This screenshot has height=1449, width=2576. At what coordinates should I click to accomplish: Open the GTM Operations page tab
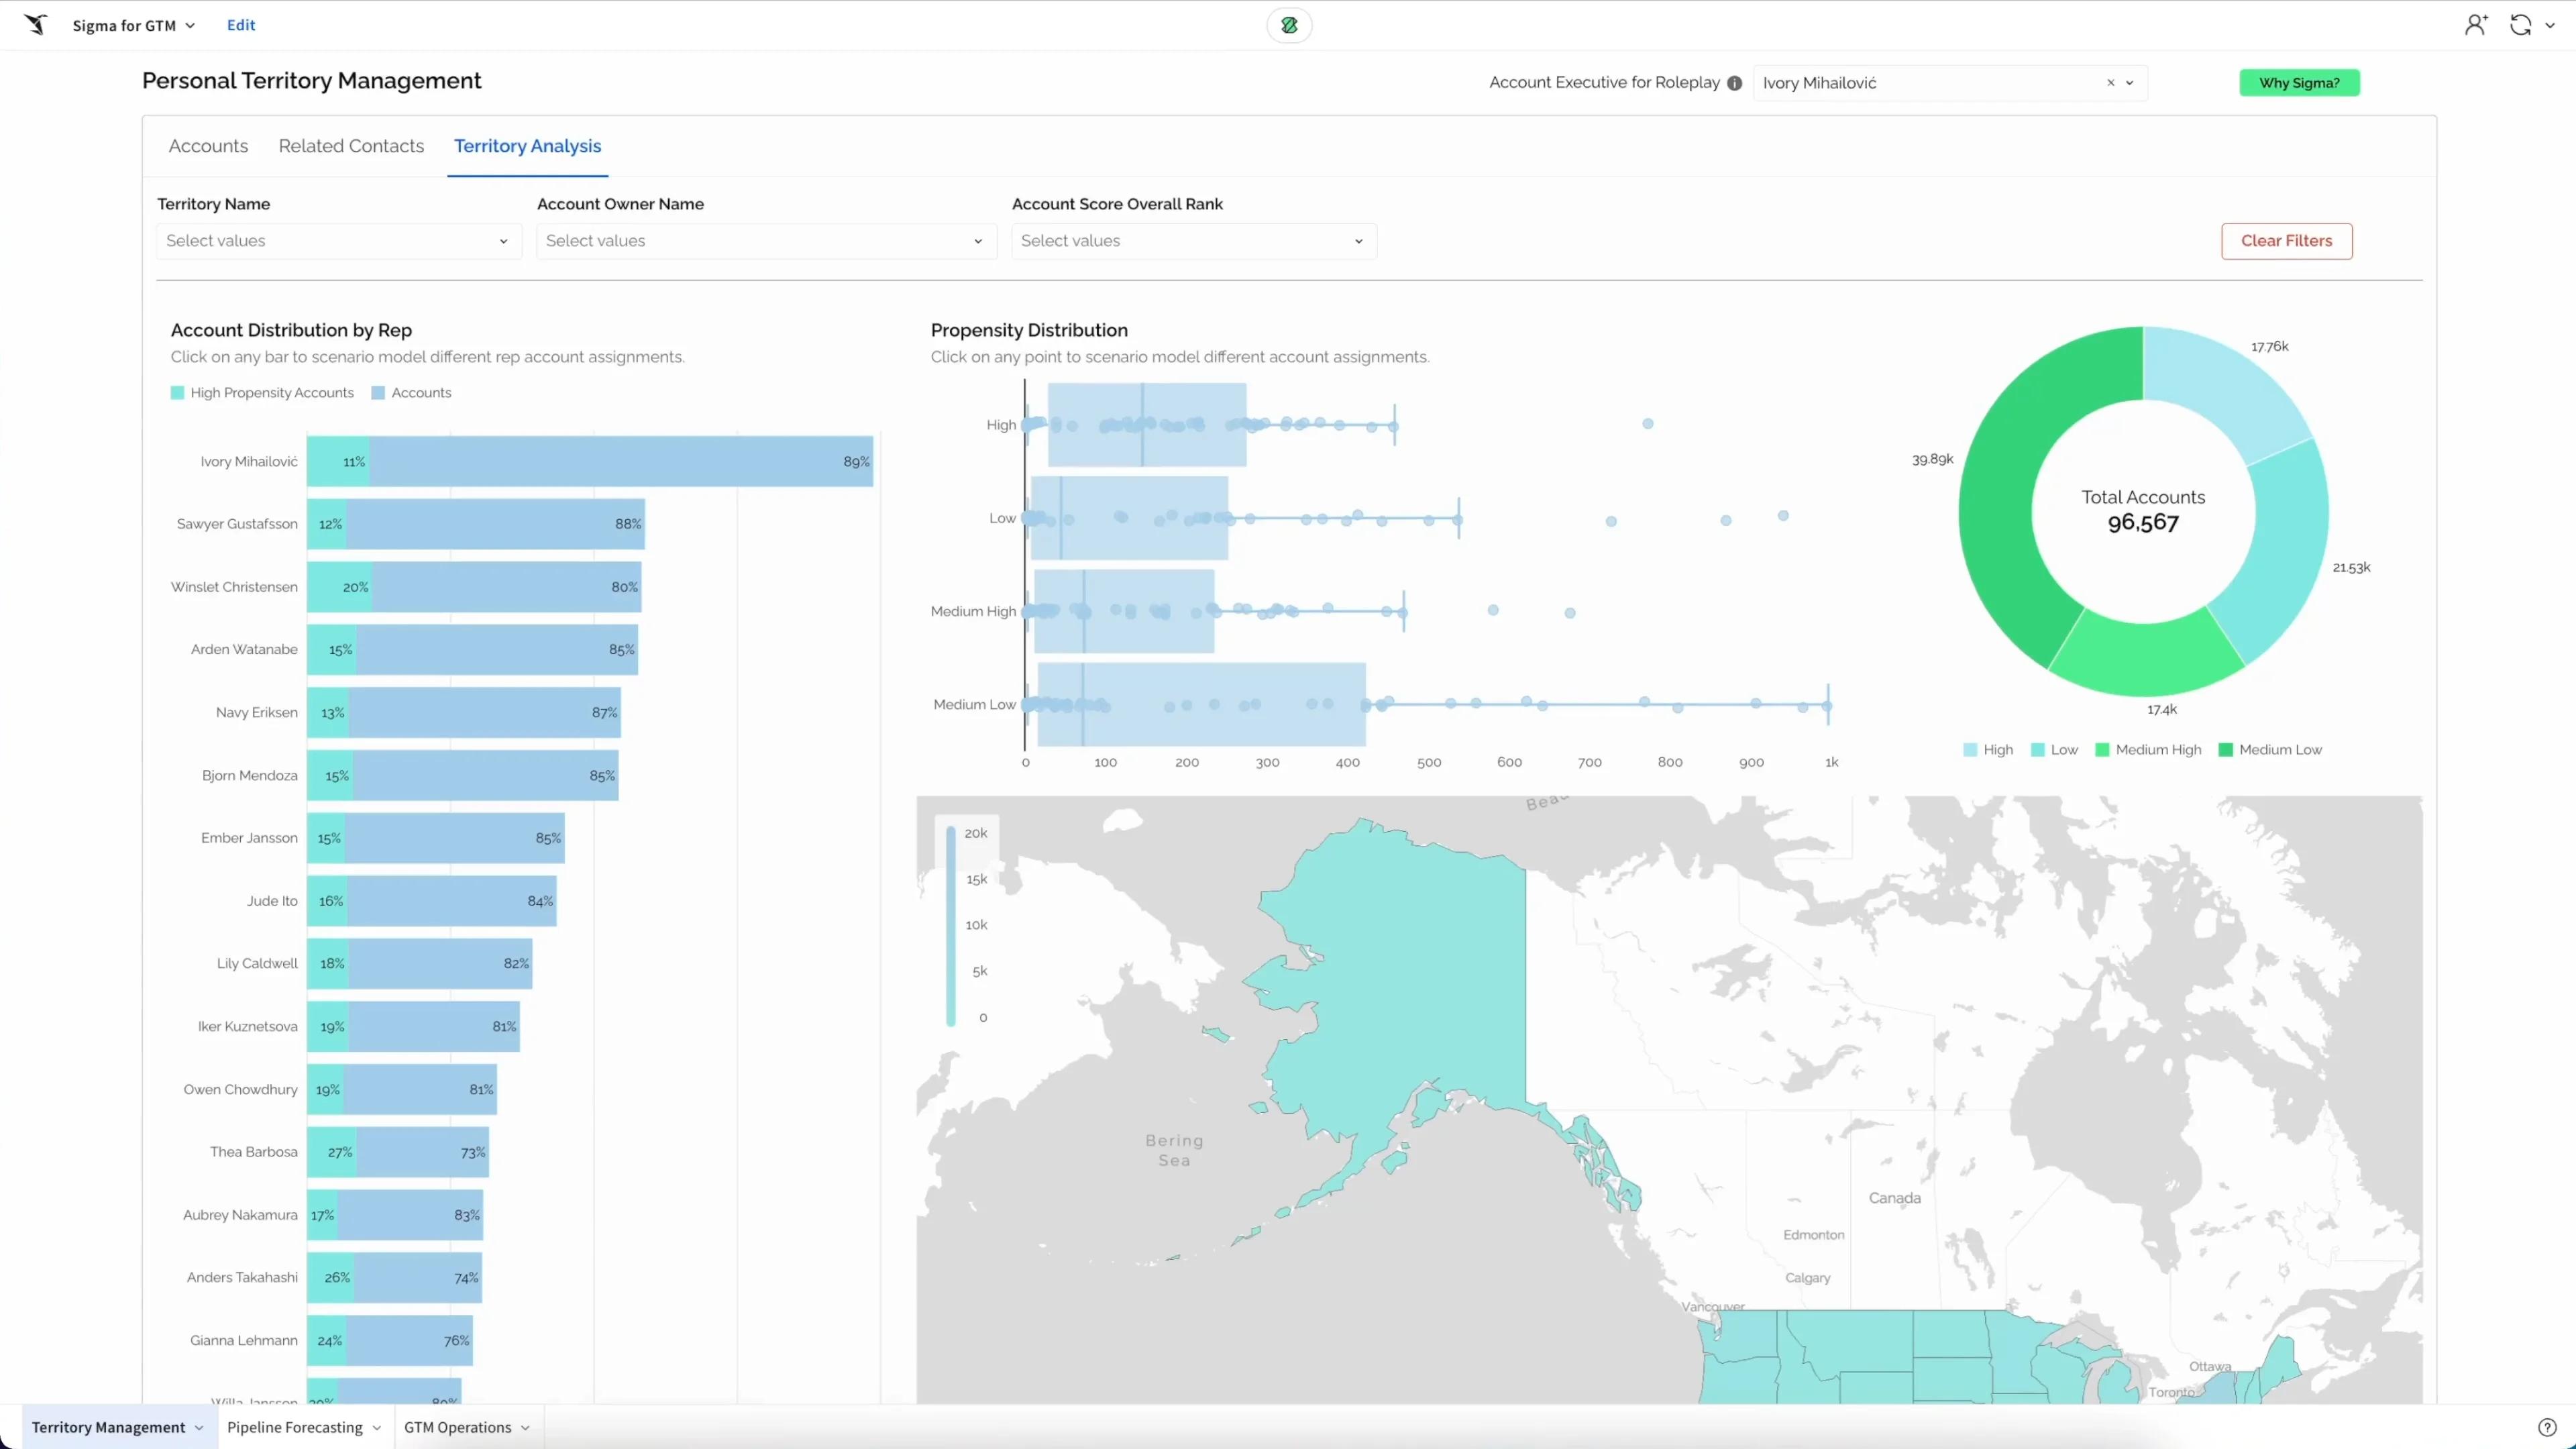tap(458, 1427)
